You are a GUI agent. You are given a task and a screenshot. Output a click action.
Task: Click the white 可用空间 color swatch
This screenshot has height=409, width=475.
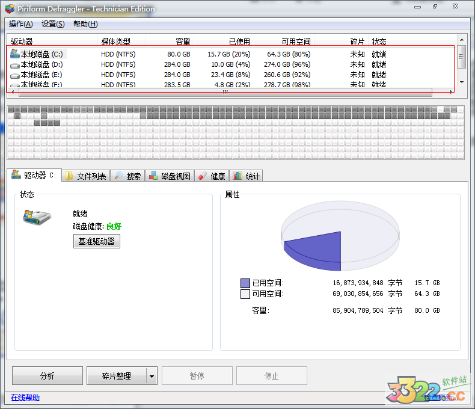[x=245, y=294]
